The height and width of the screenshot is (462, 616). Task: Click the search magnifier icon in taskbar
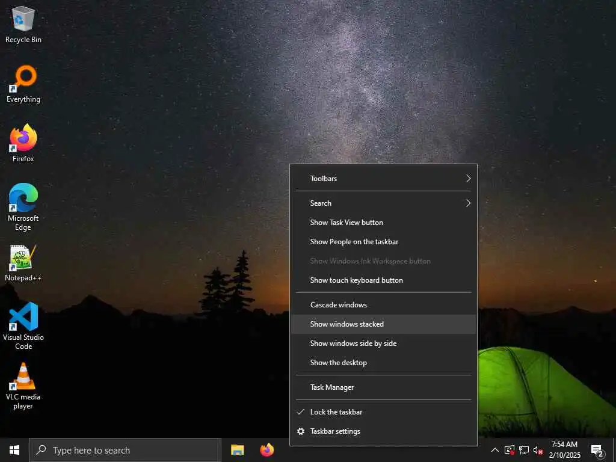coord(41,450)
